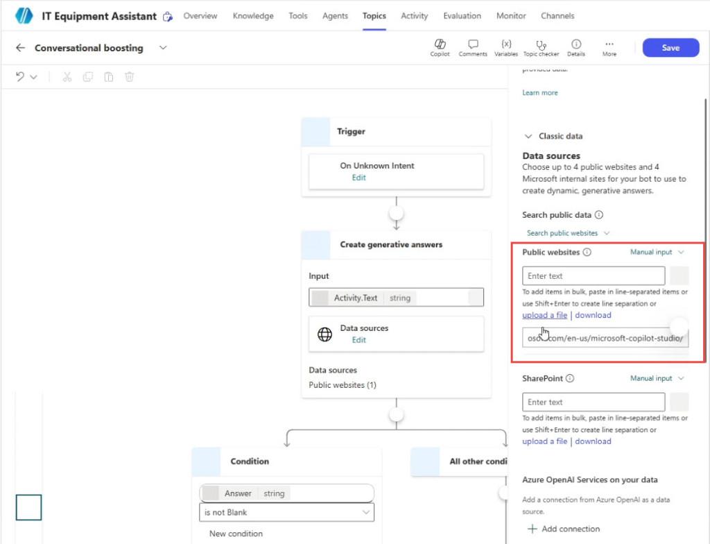This screenshot has width=710, height=544.
Task: Click Edit under Data sources node
Action: tap(358, 340)
